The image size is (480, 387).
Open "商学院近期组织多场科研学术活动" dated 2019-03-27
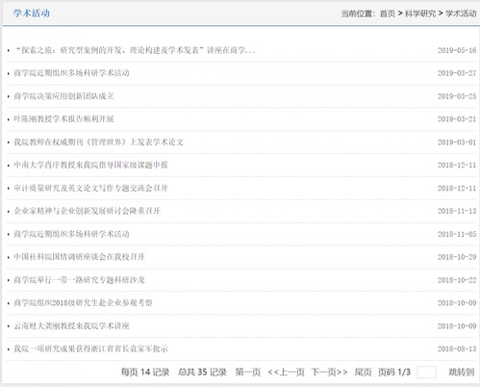pos(71,73)
